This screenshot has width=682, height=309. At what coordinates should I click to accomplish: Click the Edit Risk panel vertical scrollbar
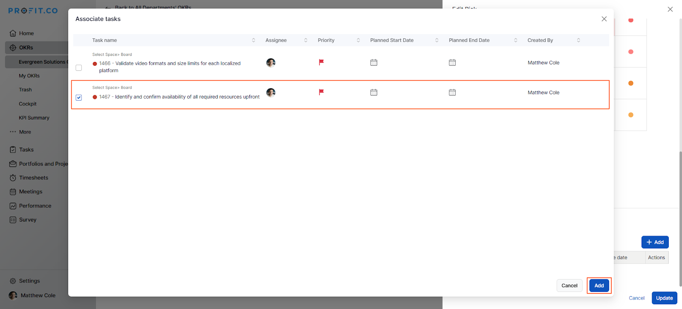680,219
